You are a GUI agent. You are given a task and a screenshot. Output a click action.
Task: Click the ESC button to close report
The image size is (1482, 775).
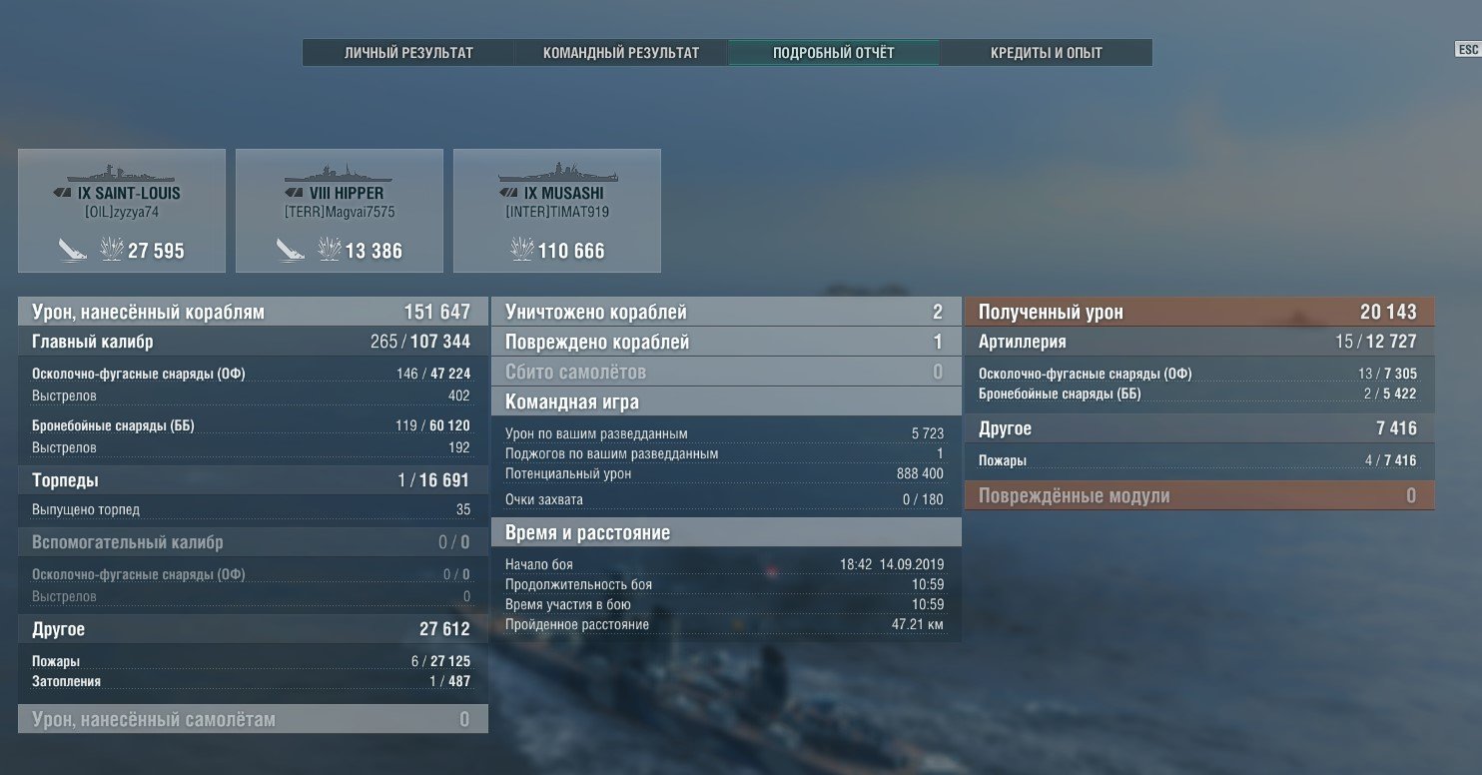1467,50
